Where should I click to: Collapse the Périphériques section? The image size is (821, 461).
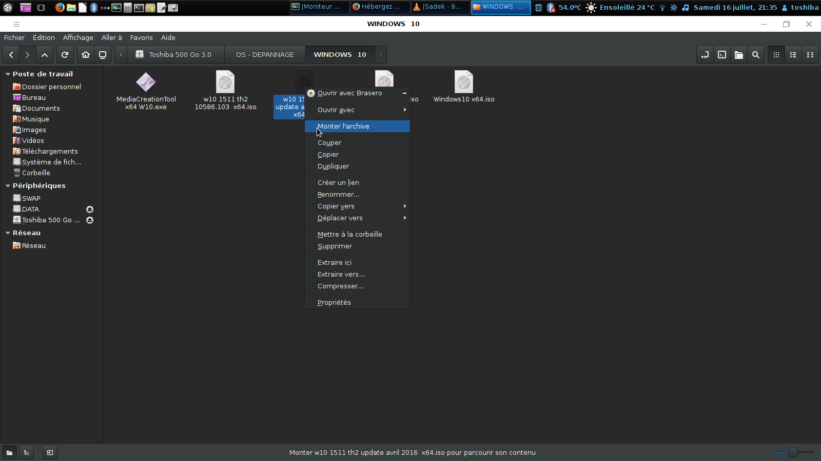(8, 186)
